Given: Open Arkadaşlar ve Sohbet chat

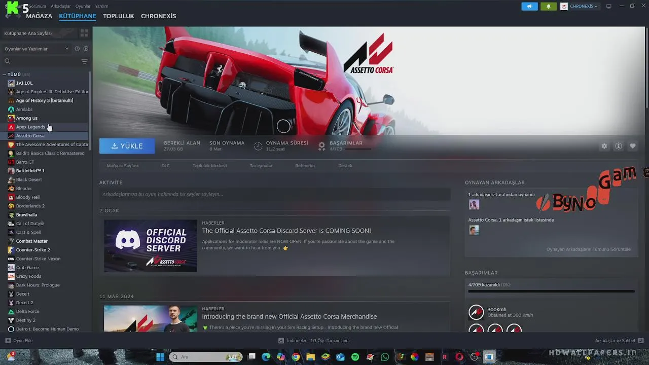Looking at the screenshot, I should [619, 341].
